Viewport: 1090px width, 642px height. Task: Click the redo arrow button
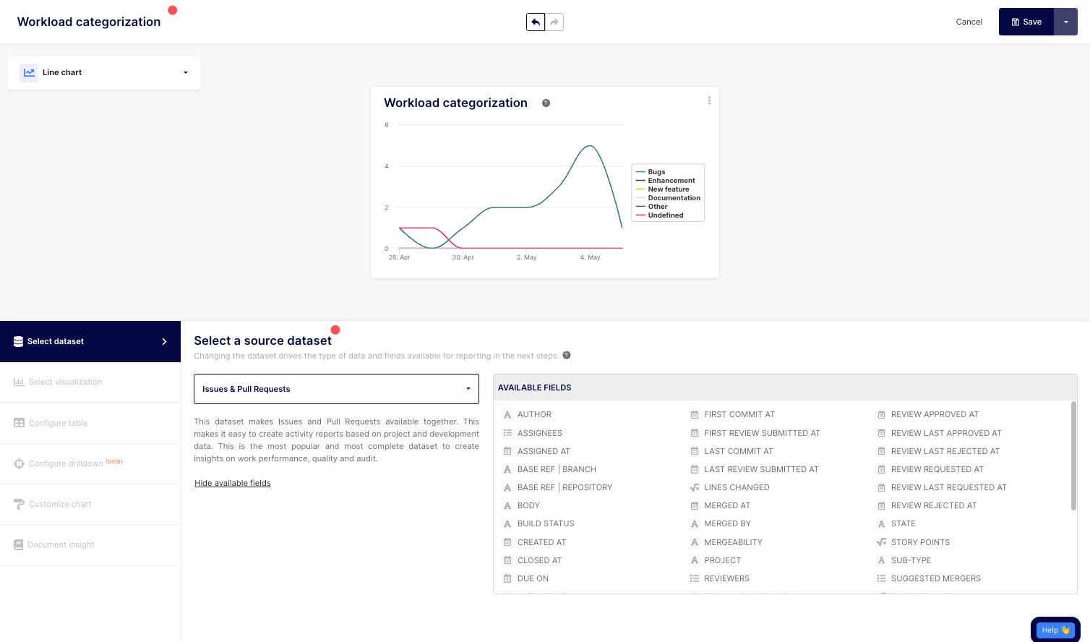554,22
